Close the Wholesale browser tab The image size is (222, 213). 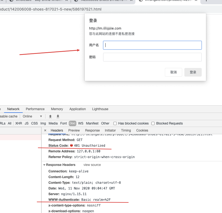tap(67, 1)
